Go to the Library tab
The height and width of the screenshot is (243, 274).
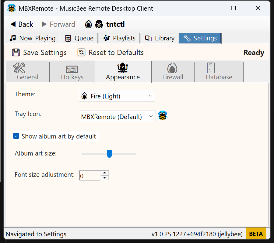[160, 38]
